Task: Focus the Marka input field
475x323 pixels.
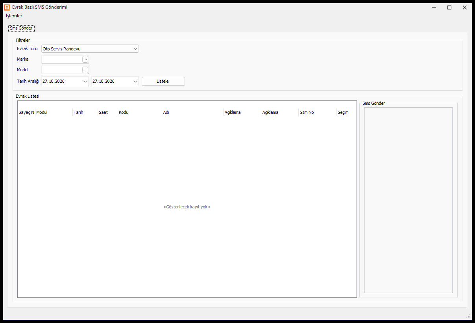Action: click(x=62, y=59)
